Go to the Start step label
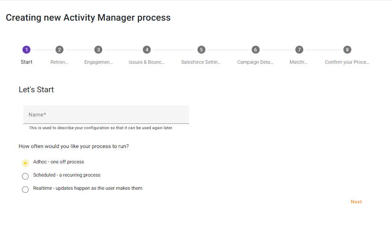391x235 pixels. [26, 62]
